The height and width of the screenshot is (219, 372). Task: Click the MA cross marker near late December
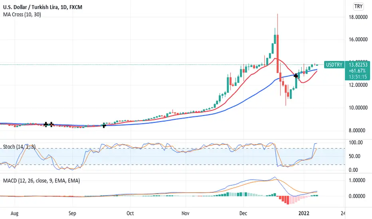coord(296,76)
